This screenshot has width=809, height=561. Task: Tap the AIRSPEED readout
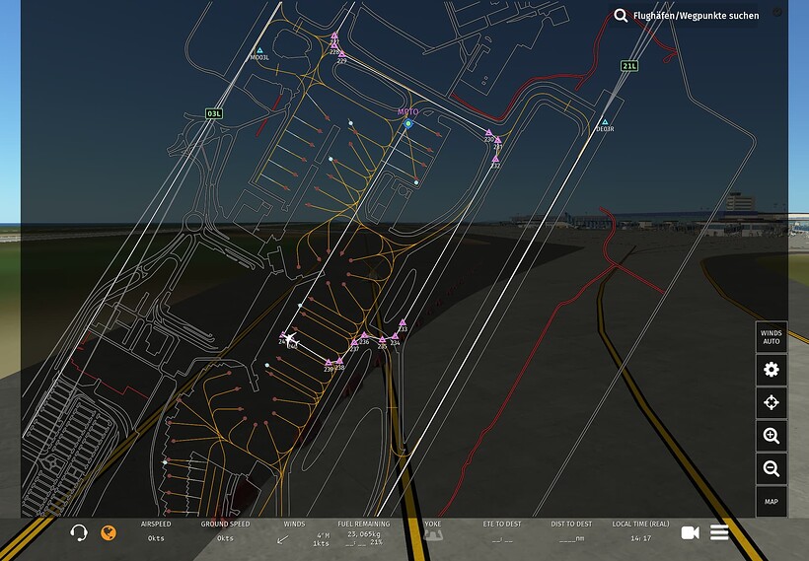[156, 531]
